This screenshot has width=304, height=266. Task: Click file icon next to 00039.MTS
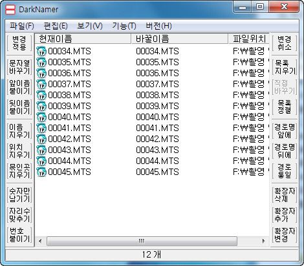coord(41,106)
